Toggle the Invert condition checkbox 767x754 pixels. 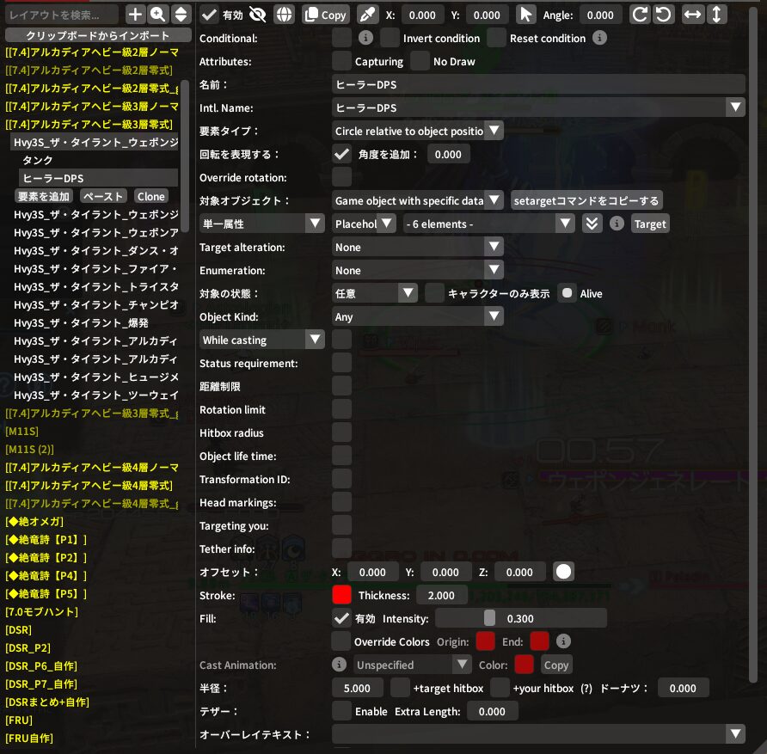point(390,38)
